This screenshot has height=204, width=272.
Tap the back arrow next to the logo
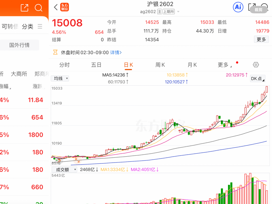[x=56, y=7]
